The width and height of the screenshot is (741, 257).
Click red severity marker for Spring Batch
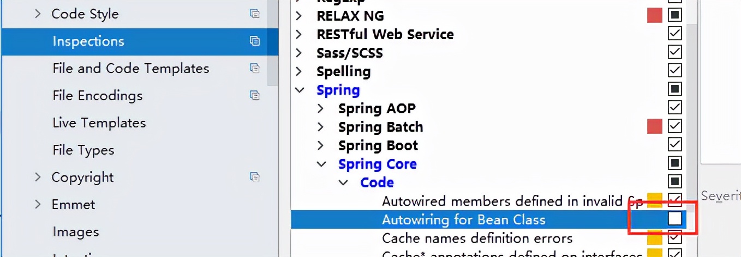(654, 127)
